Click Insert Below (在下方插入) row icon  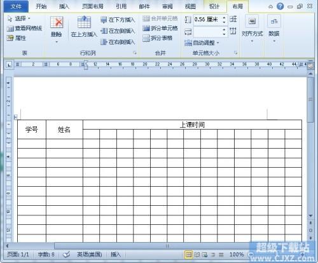[x=104, y=20]
